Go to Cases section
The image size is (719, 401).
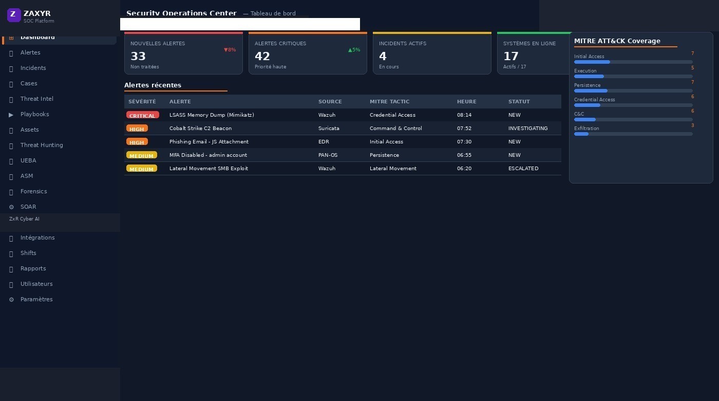coord(29,83)
